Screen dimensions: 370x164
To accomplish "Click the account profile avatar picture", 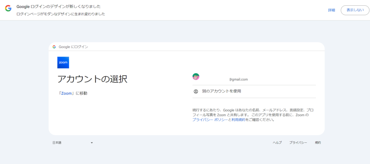I will 196,76.
